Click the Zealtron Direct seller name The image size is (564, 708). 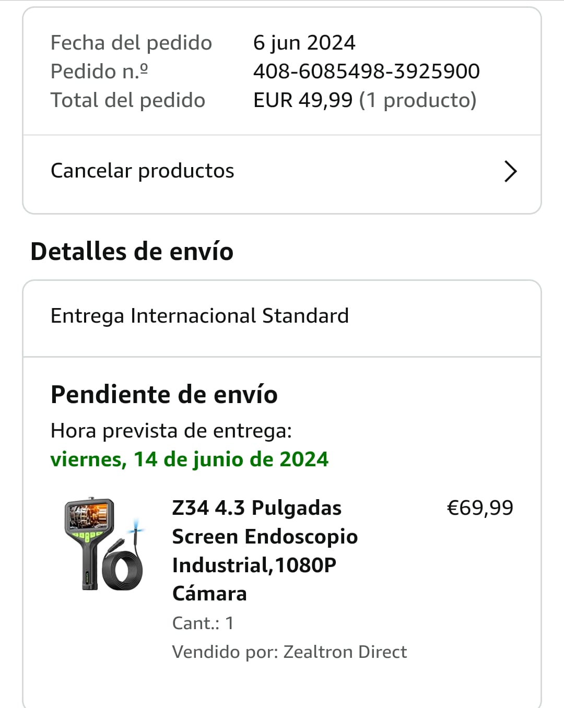tap(345, 652)
